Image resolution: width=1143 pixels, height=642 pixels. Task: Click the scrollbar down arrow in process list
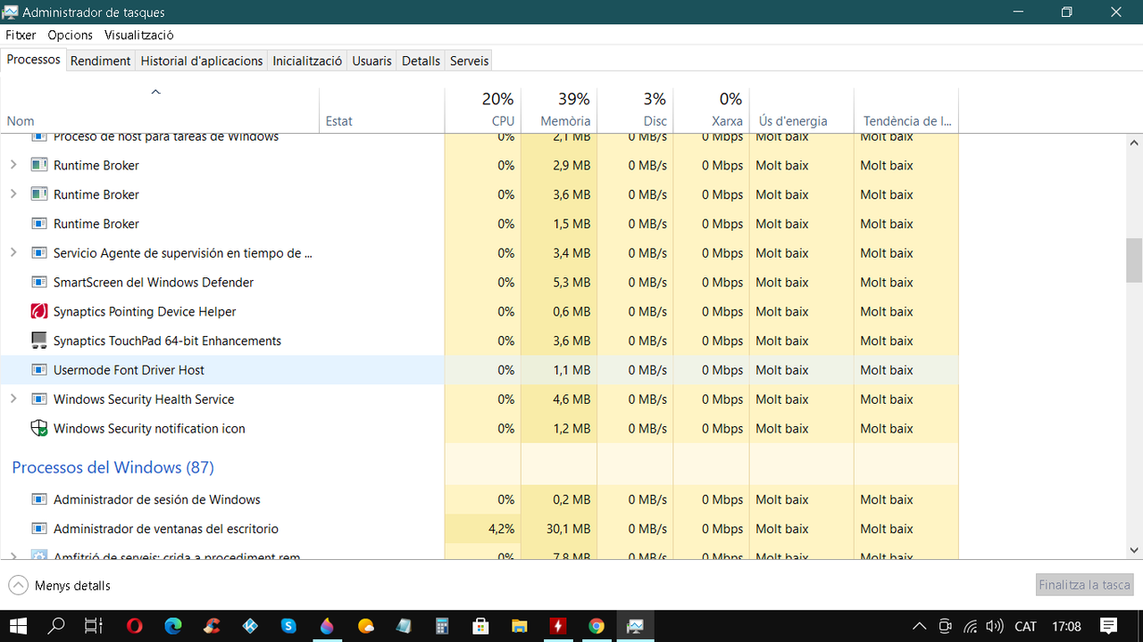(x=1134, y=550)
